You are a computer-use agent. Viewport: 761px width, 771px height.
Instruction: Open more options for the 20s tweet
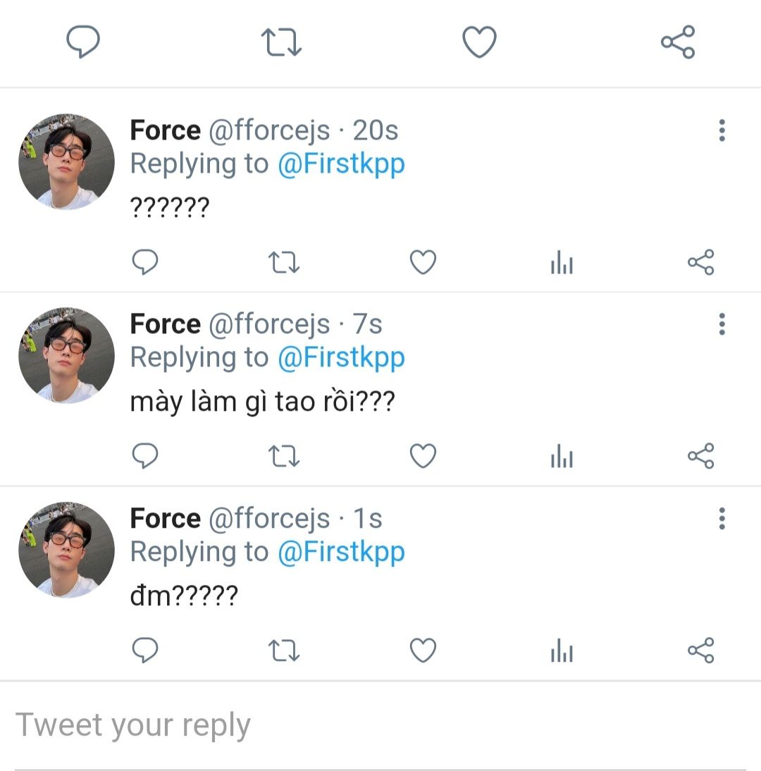(x=722, y=130)
